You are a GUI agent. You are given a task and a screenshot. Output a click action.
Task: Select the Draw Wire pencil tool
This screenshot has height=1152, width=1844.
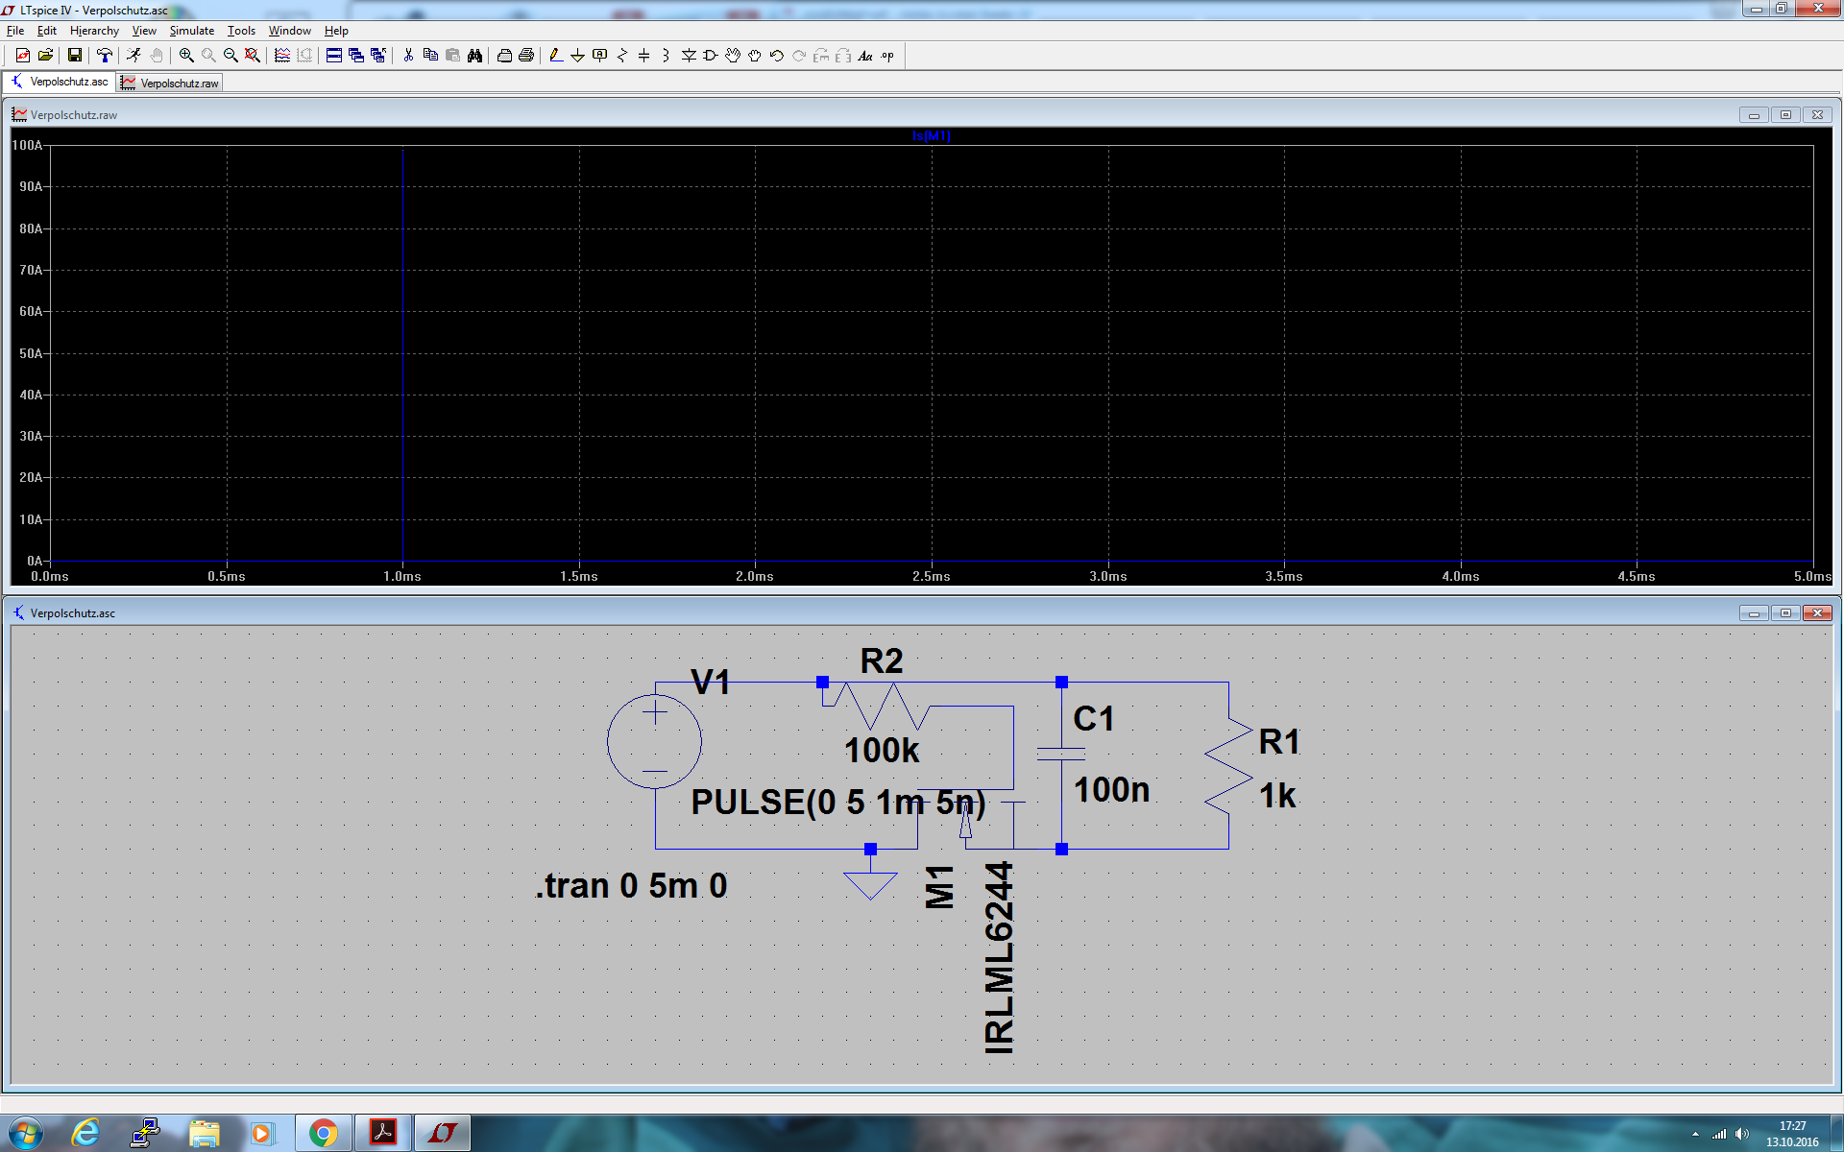(556, 56)
